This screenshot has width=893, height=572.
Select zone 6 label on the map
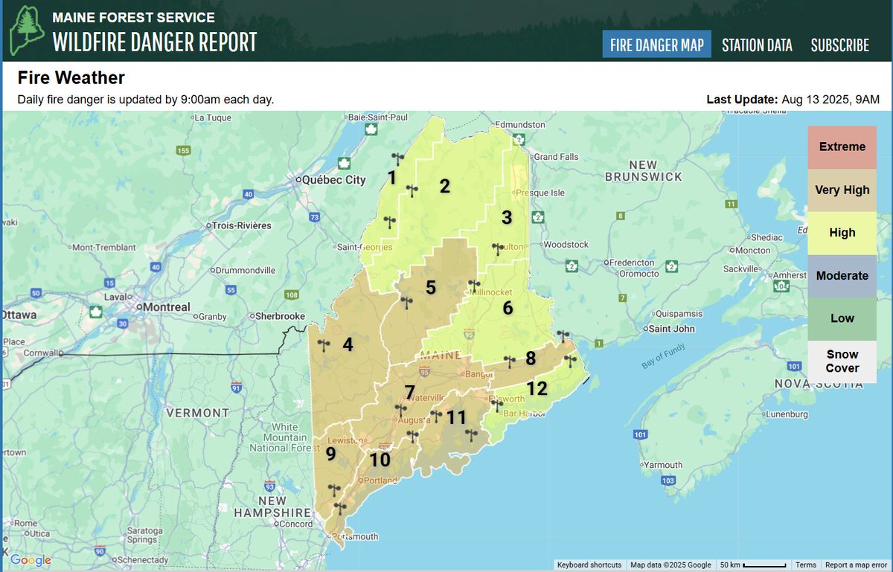(508, 307)
